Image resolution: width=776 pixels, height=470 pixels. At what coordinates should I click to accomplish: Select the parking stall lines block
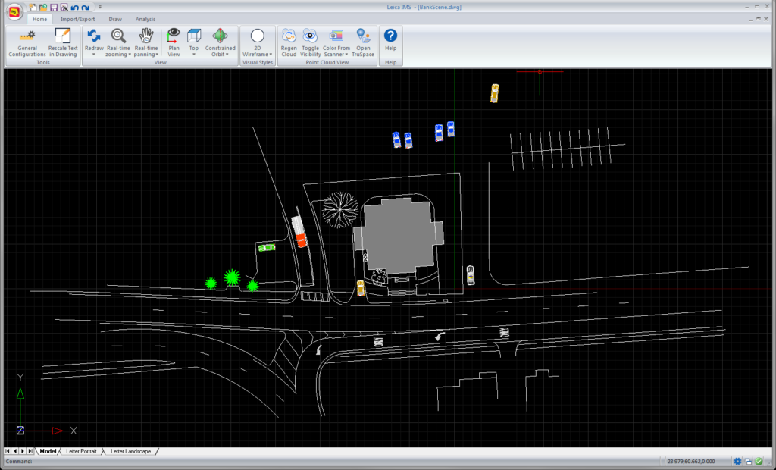[x=567, y=149]
